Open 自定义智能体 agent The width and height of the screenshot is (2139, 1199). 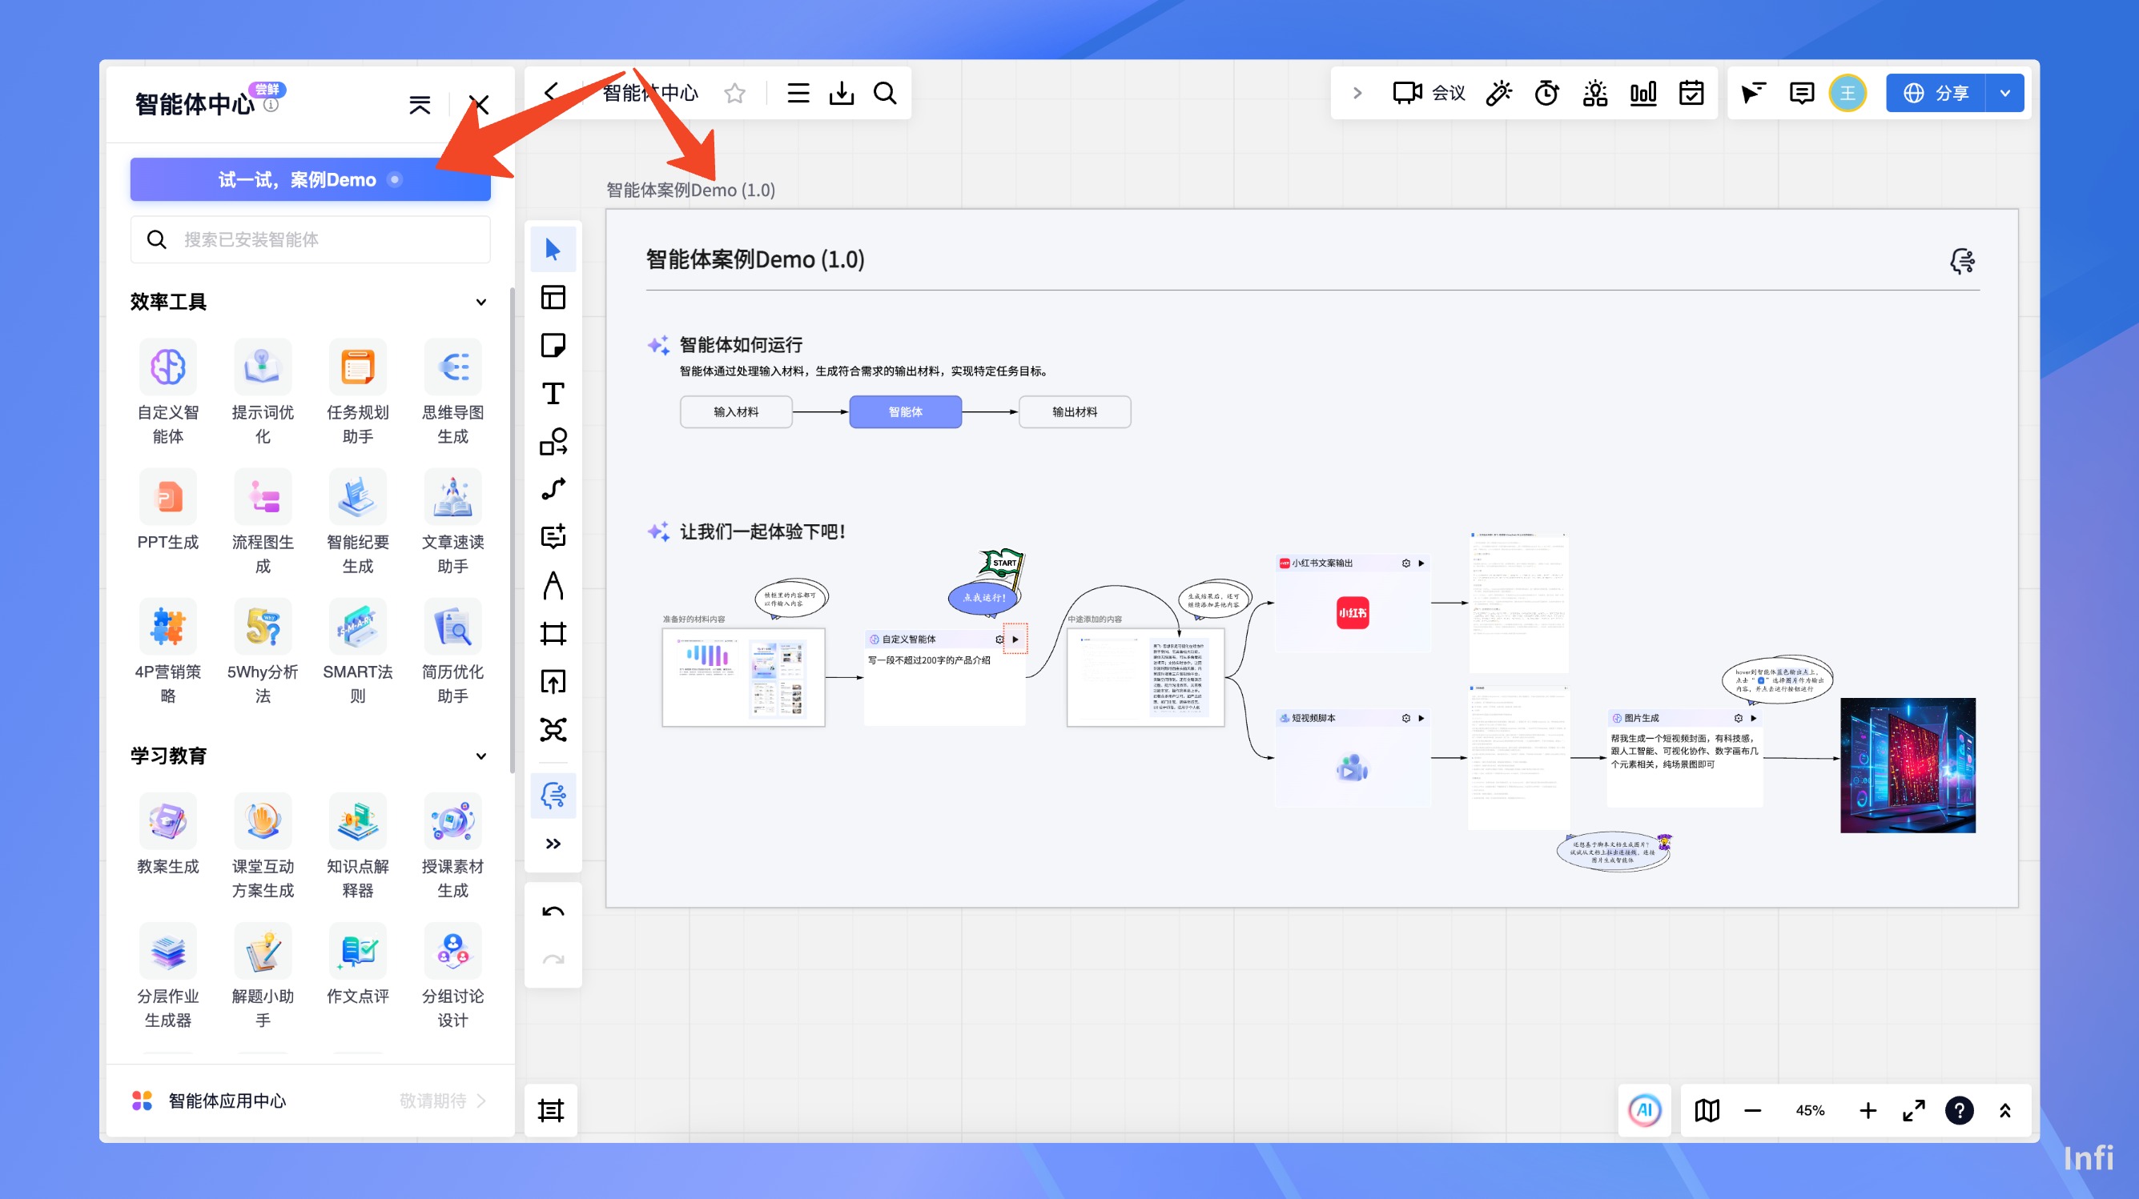pos(167,392)
